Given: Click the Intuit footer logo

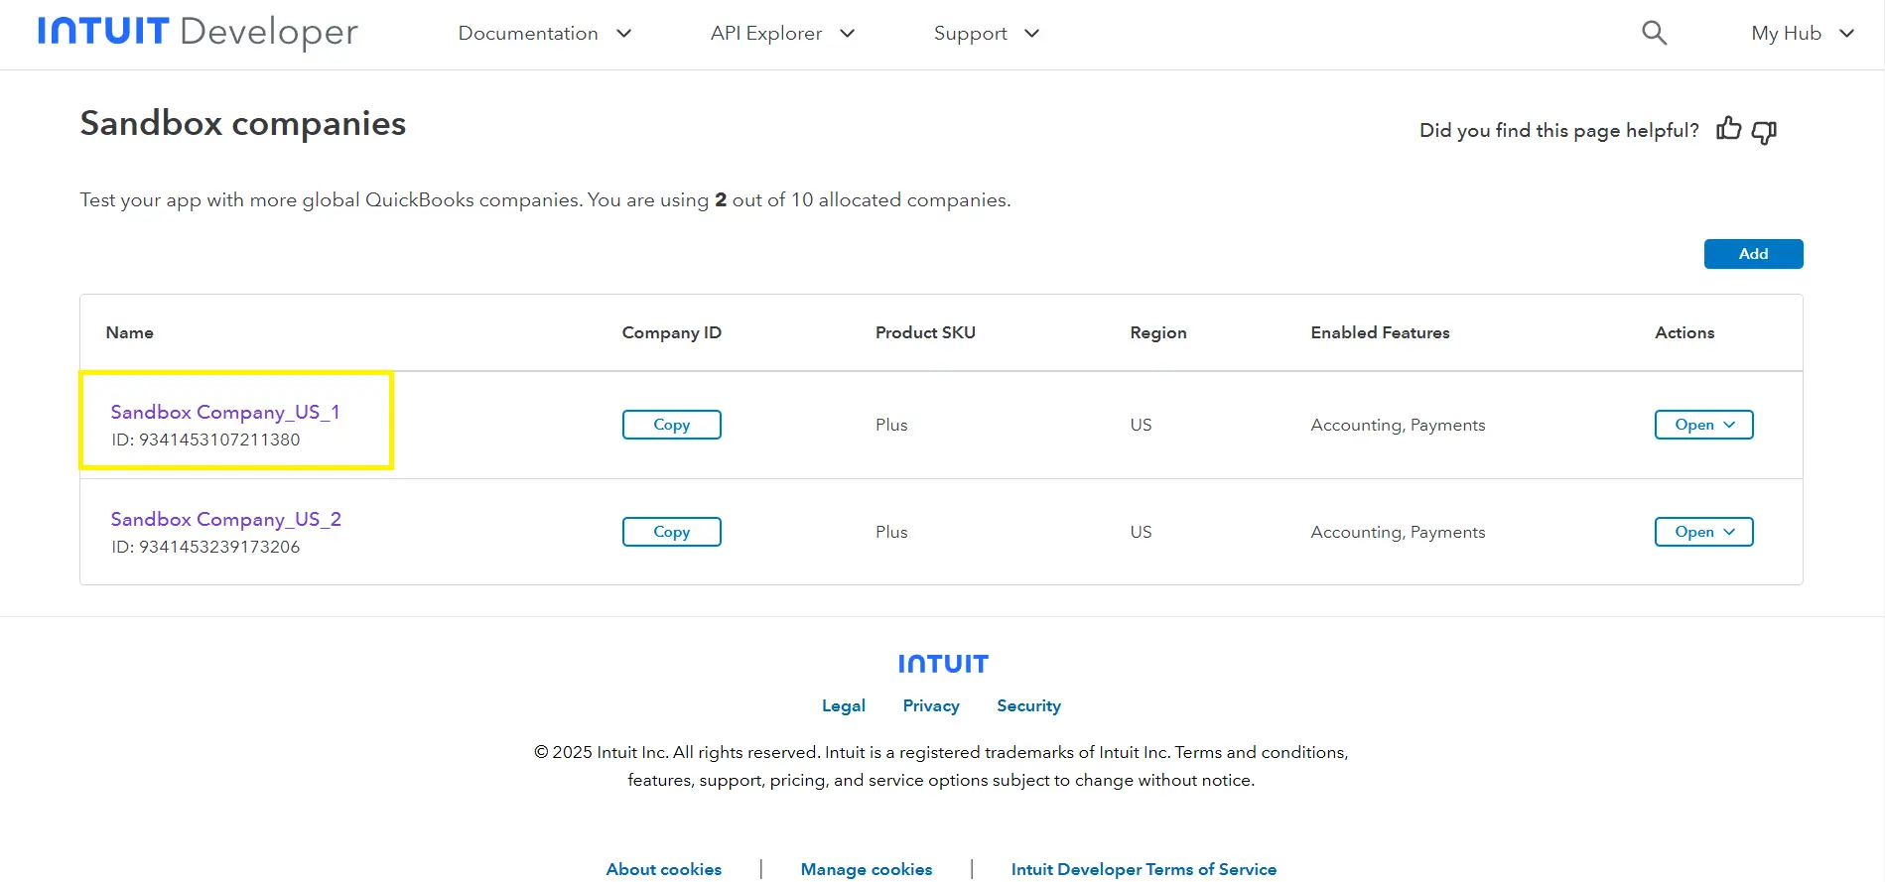Looking at the screenshot, I should [x=943, y=664].
